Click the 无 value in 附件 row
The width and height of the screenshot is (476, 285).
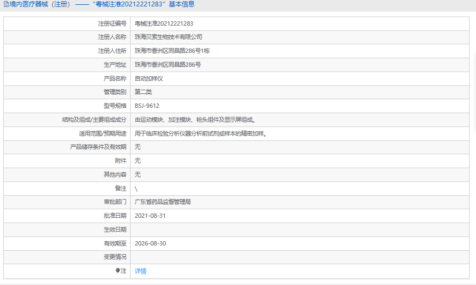(138, 161)
